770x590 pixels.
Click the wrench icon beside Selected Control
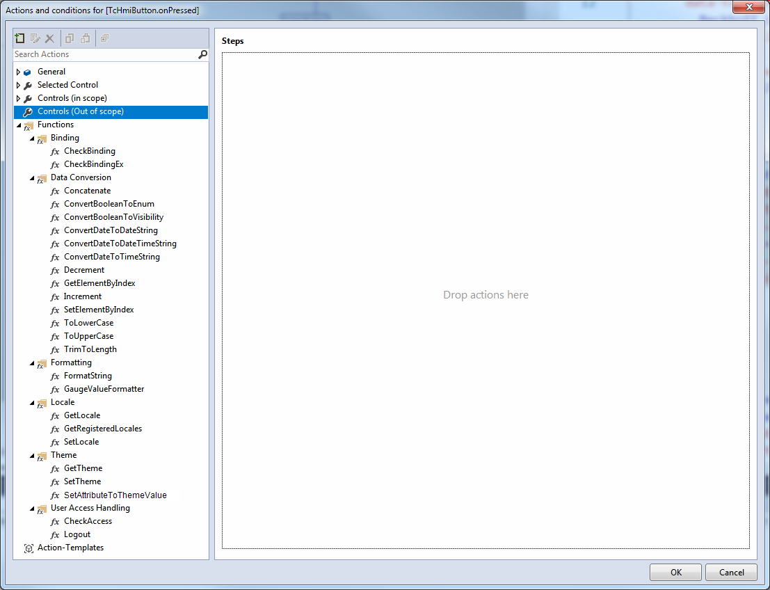pyautogui.click(x=28, y=86)
